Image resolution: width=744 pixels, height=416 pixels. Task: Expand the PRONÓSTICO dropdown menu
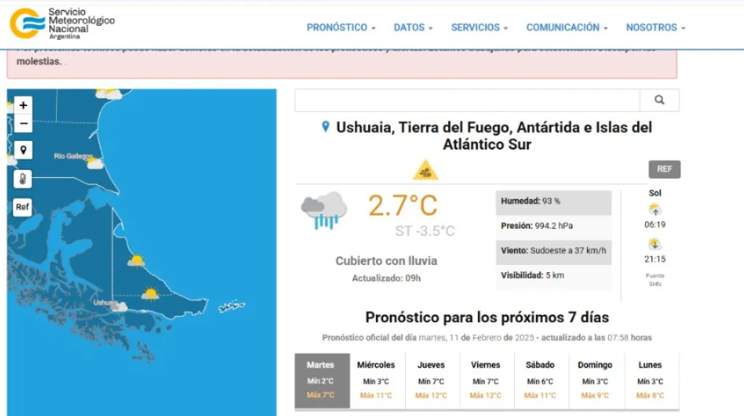[340, 28]
